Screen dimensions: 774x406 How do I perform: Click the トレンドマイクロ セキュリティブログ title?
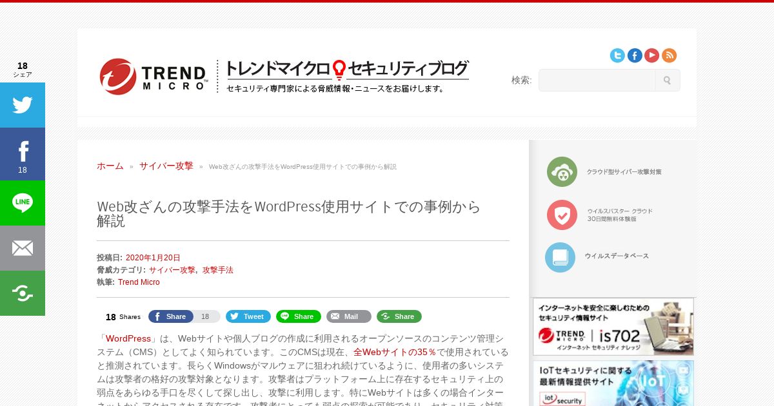(x=347, y=69)
